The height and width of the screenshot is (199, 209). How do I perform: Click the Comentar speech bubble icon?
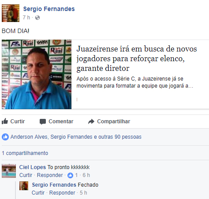(x=43, y=122)
